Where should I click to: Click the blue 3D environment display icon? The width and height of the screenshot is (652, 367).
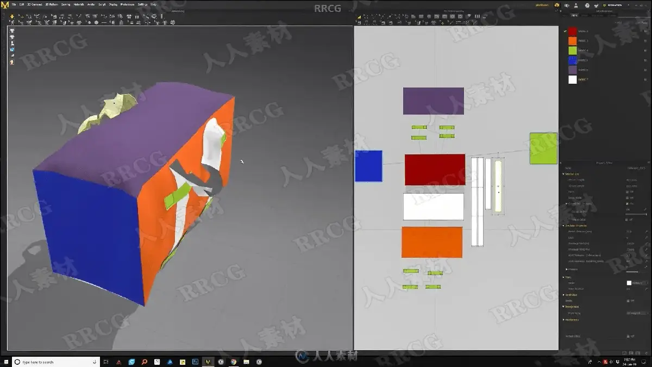(12, 49)
